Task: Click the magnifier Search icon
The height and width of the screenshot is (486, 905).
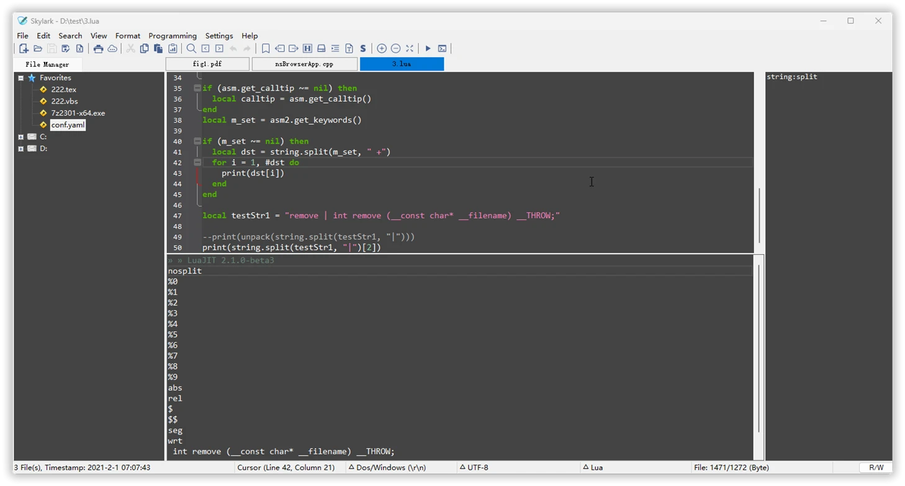Action: click(191, 48)
